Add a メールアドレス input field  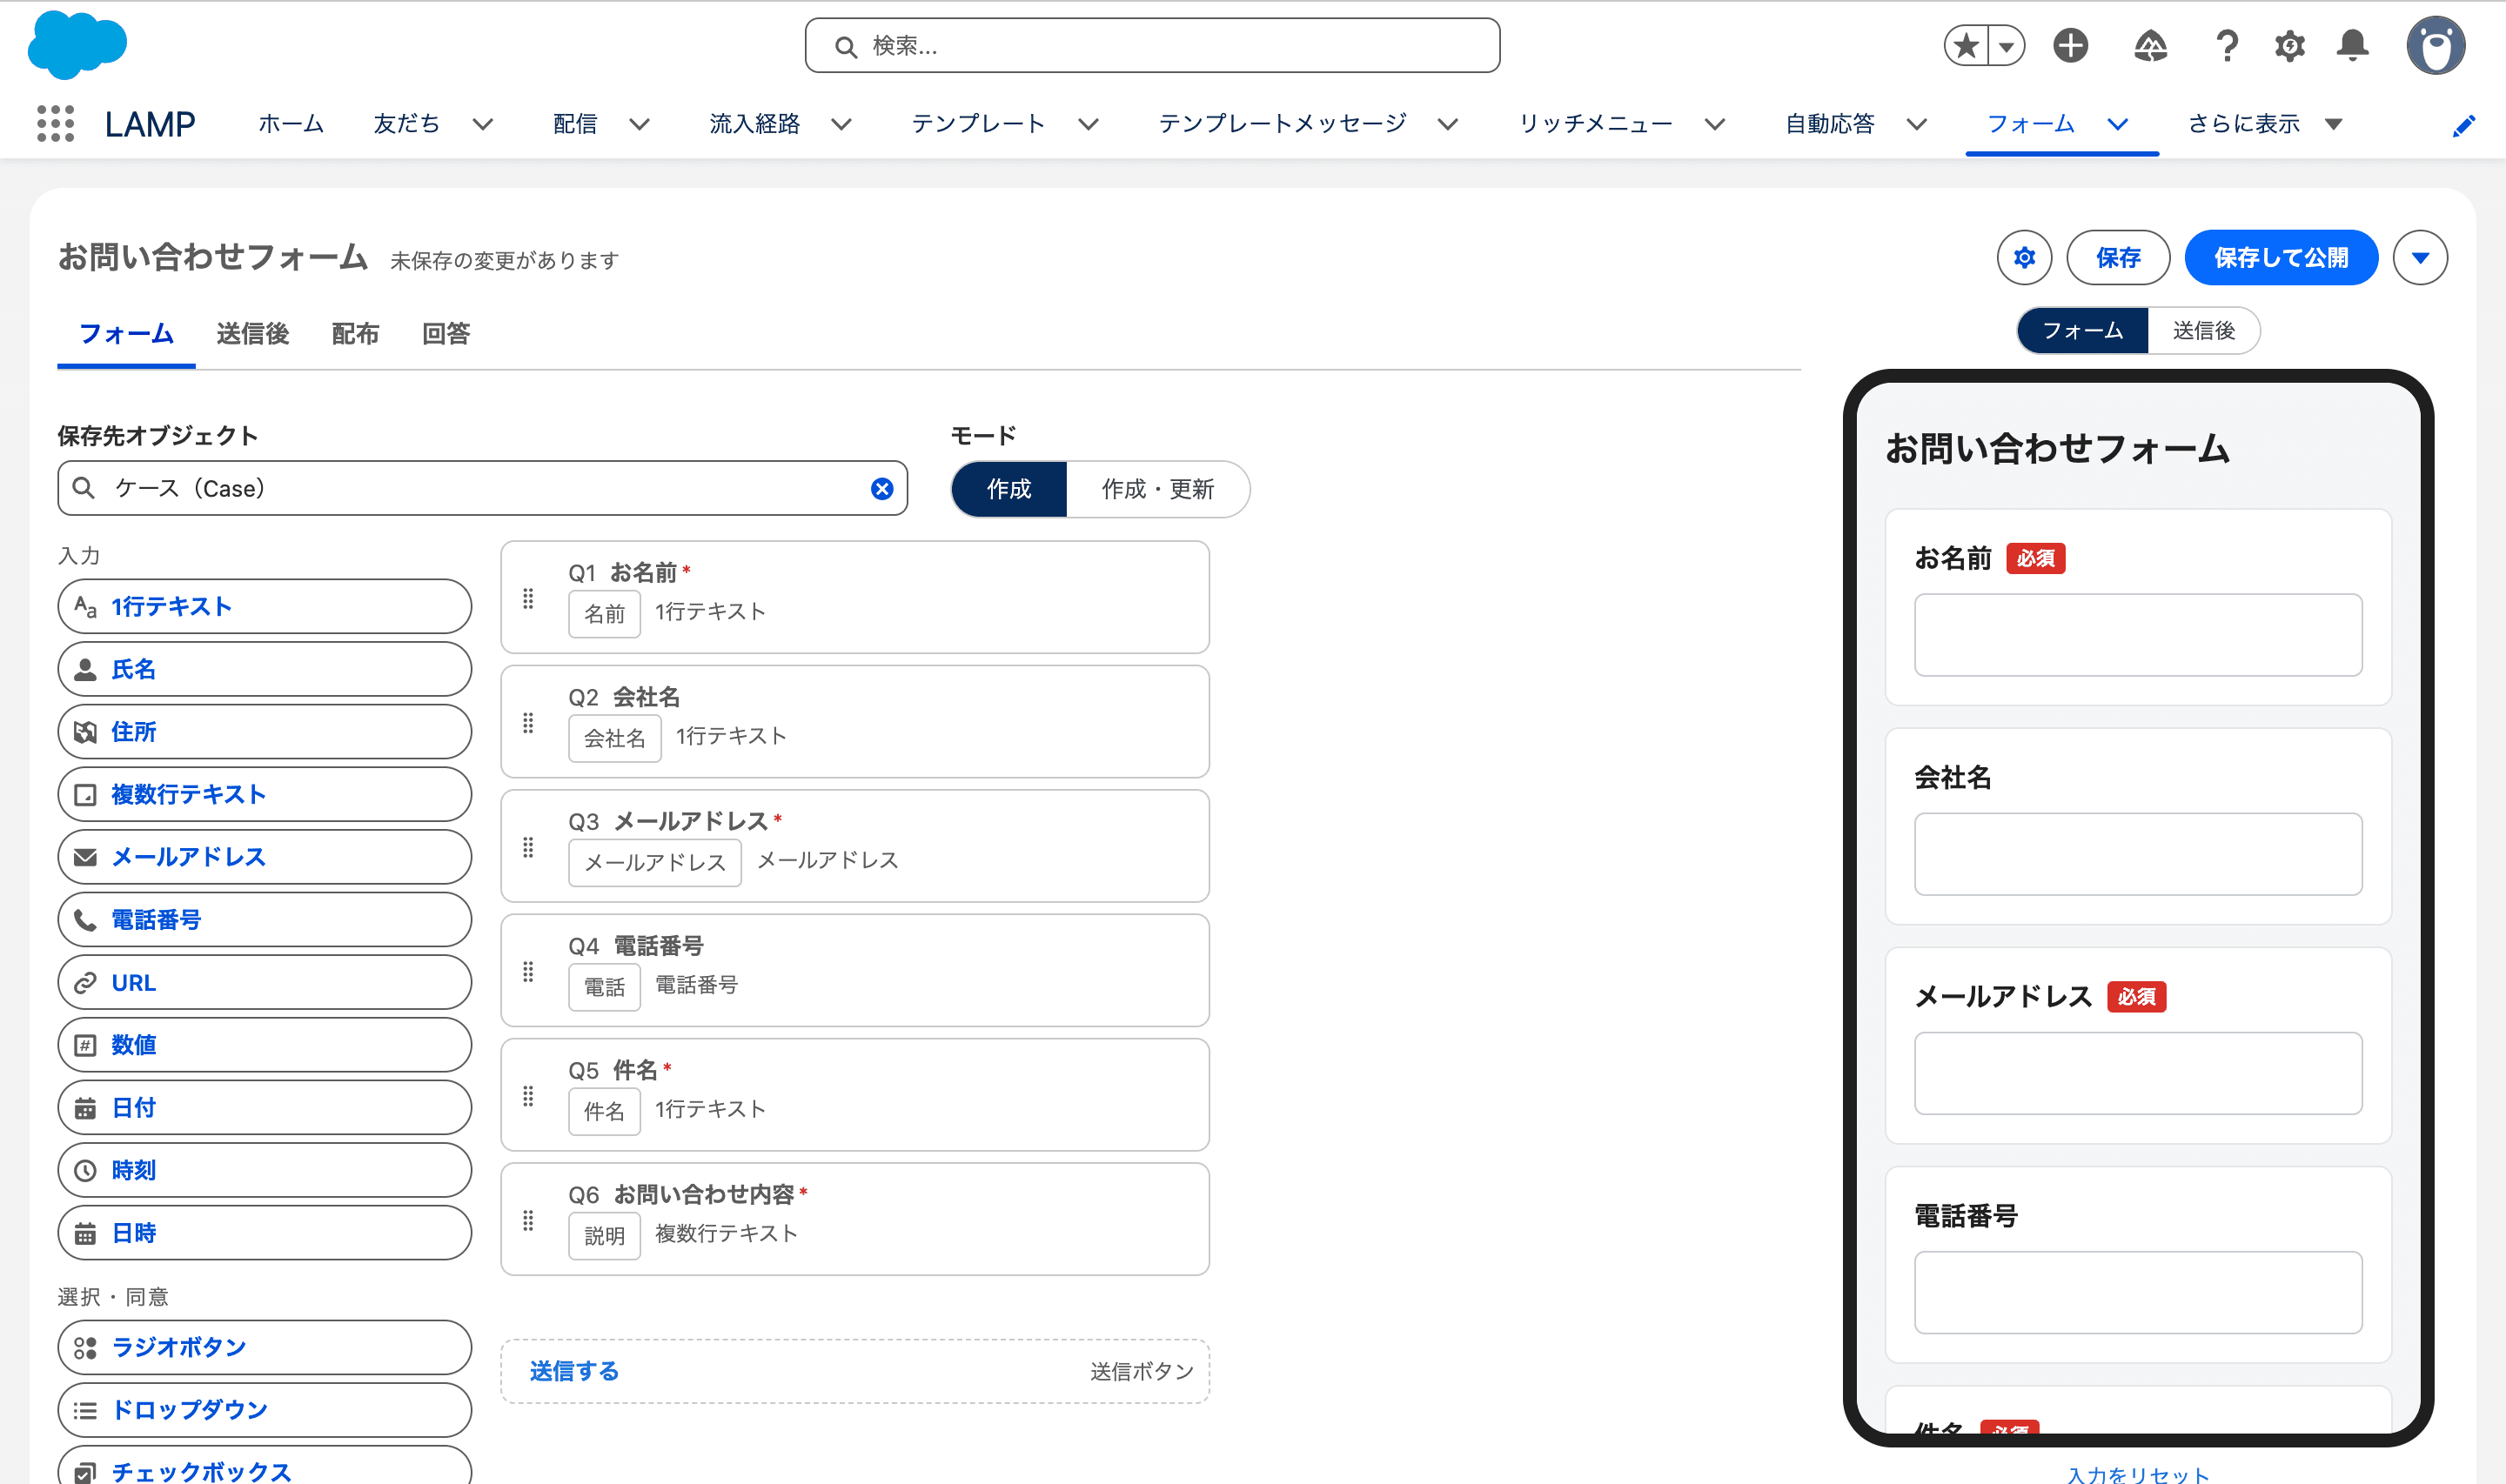coord(265,858)
